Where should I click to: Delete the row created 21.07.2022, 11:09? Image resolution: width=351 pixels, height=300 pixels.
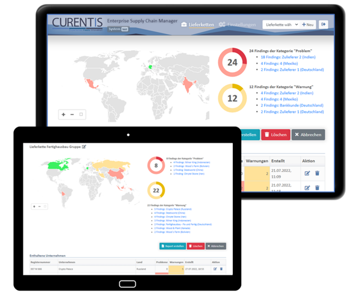point(317,173)
